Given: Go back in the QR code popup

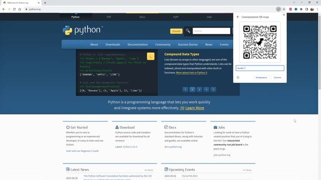Looking at the screenshot, I should click(238, 17).
